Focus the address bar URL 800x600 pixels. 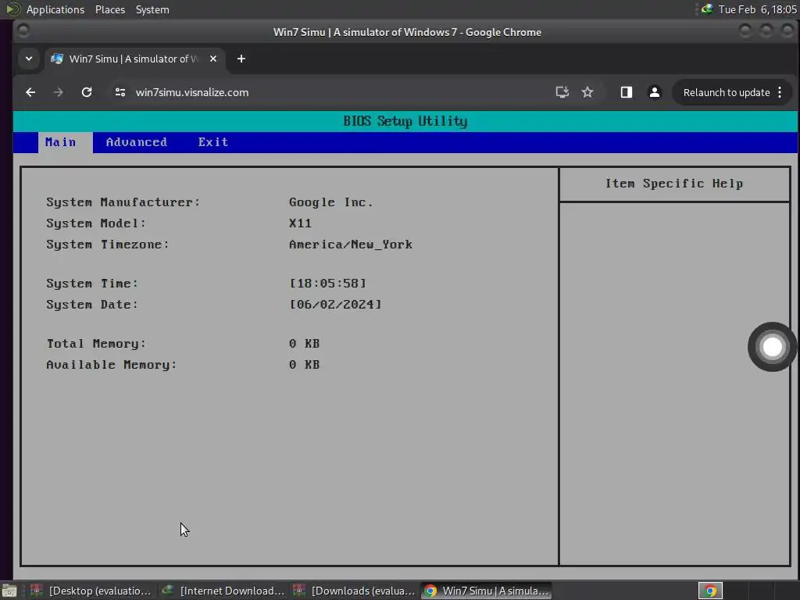point(192,92)
